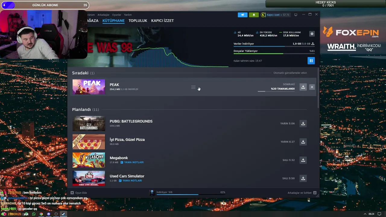This screenshot has height=217, width=386.
Task: Download the Used Cars Simulator update now
Action: [x=303, y=178]
